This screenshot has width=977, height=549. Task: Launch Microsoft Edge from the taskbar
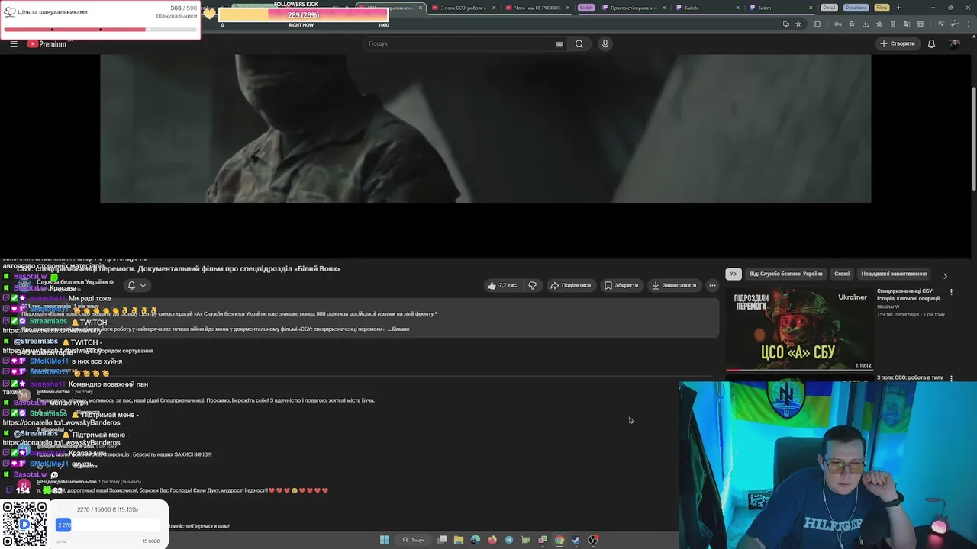tap(476, 540)
